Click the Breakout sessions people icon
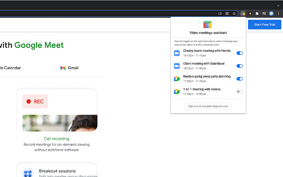This screenshot has width=283, height=177. [27, 173]
